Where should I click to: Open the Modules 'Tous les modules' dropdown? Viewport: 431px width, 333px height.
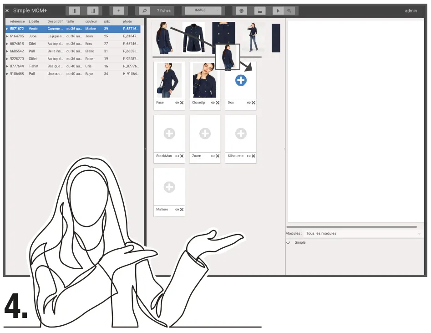[362, 233]
